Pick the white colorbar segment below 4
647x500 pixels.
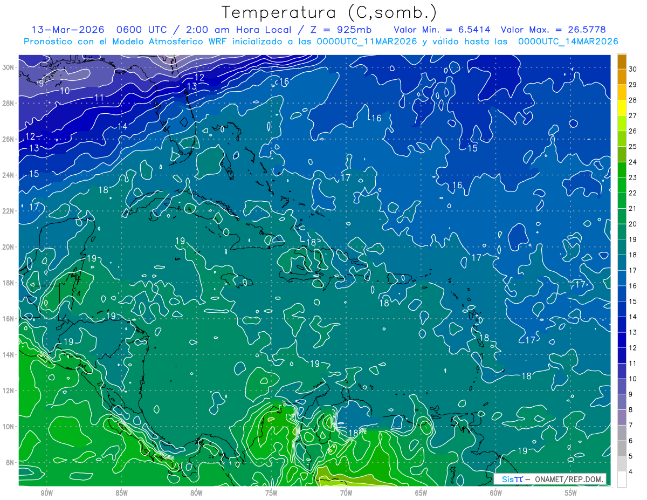(622, 480)
